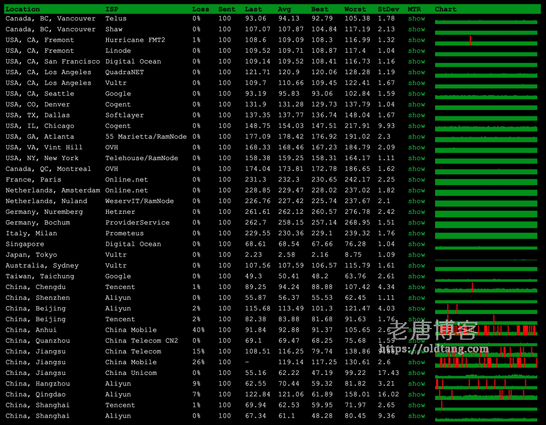Select '26%' loss value for Jiangsu Mobile
This screenshot has height=425, width=546.
[x=198, y=362]
